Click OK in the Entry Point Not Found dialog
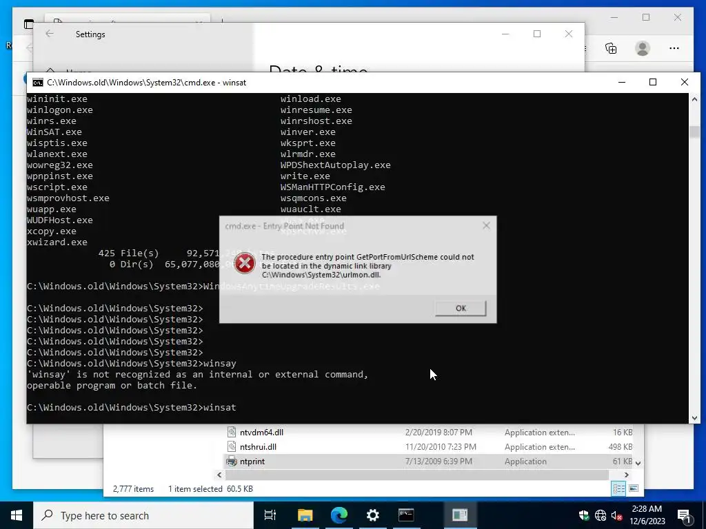 coord(461,308)
